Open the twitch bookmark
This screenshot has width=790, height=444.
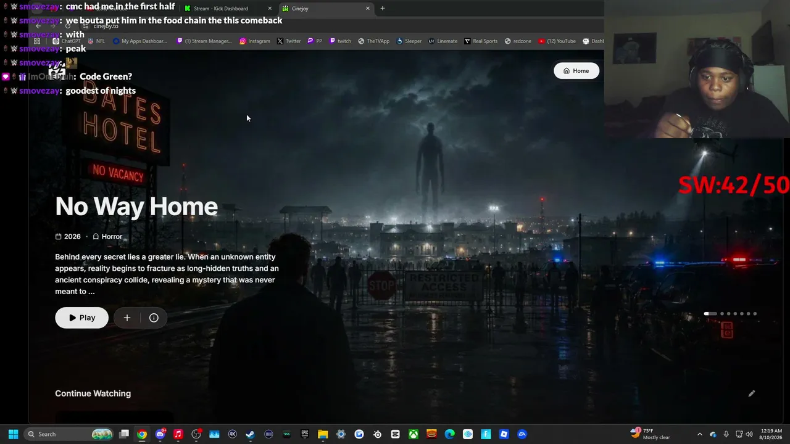[x=340, y=41]
